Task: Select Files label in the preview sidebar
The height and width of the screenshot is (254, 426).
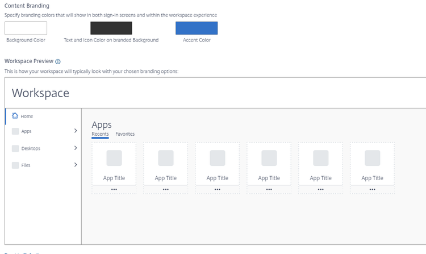Action: (x=26, y=165)
